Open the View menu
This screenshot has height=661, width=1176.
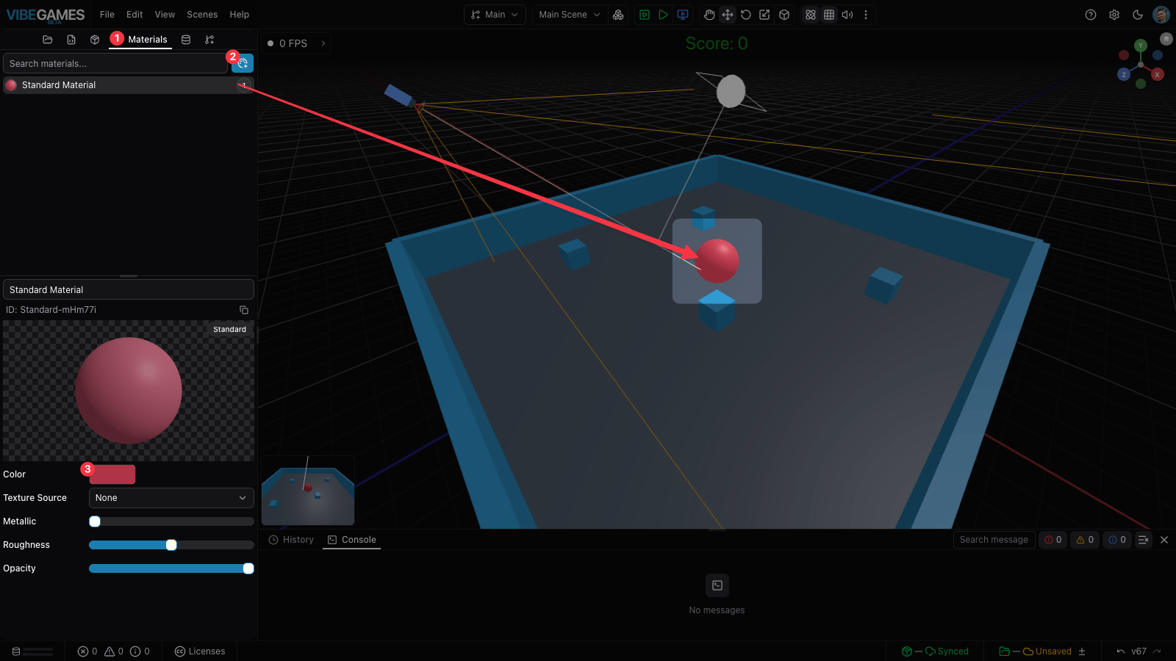coord(165,15)
